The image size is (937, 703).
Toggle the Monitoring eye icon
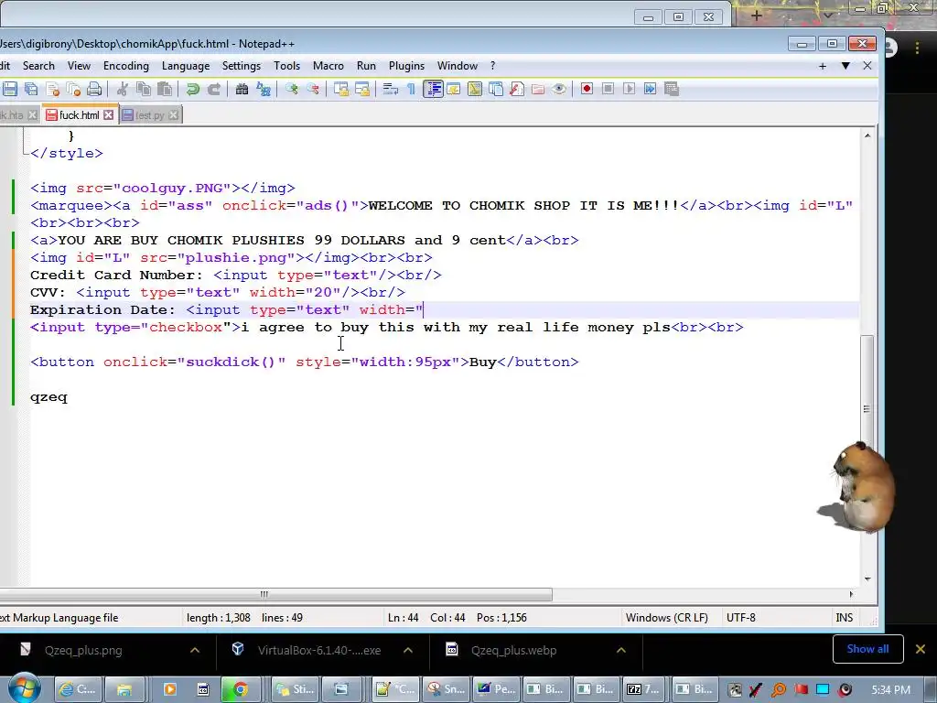click(x=559, y=89)
